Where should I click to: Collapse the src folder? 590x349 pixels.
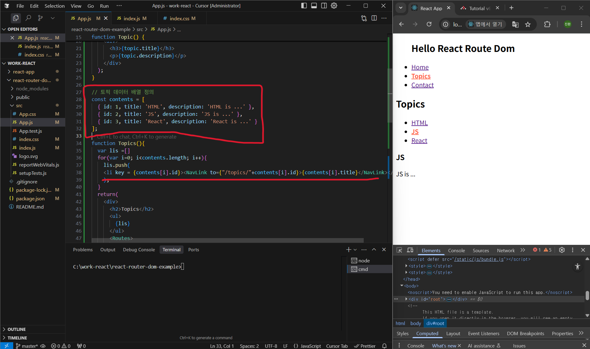point(33,105)
